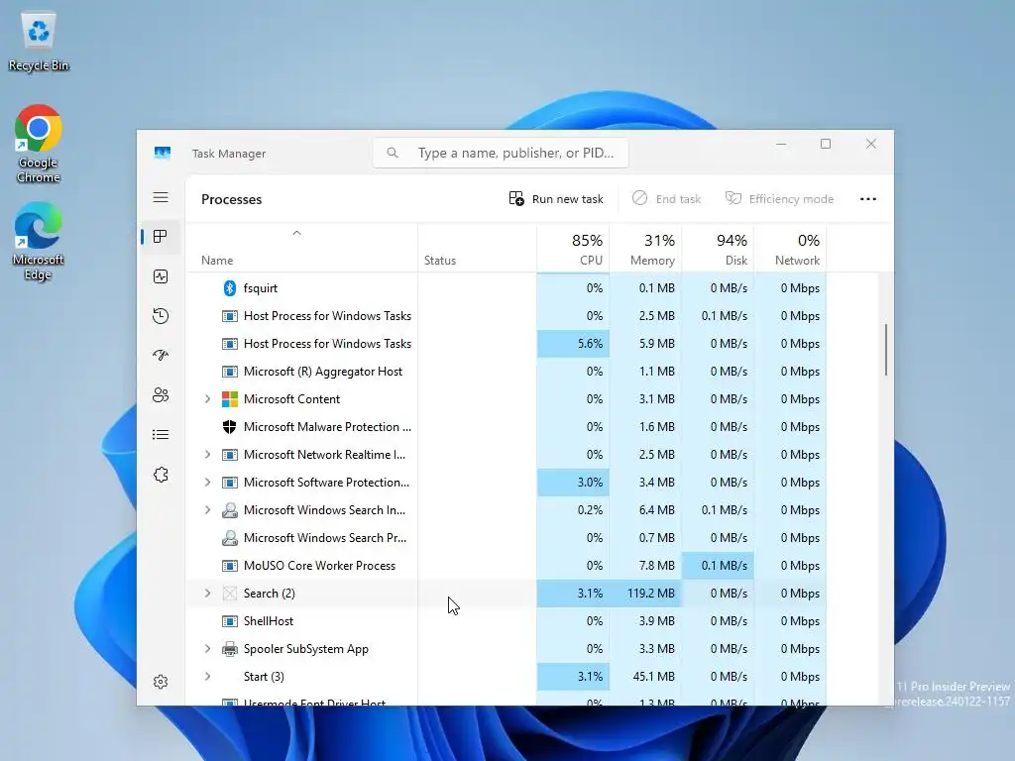1015x761 pixels.
Task: Sort by the Disk column header
Action: click(718, 249)
